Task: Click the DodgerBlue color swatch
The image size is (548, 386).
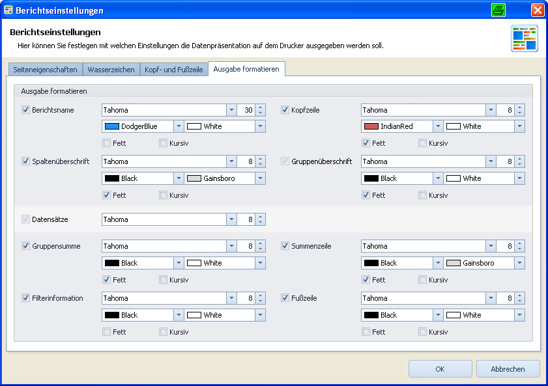Action: (112, 126)
